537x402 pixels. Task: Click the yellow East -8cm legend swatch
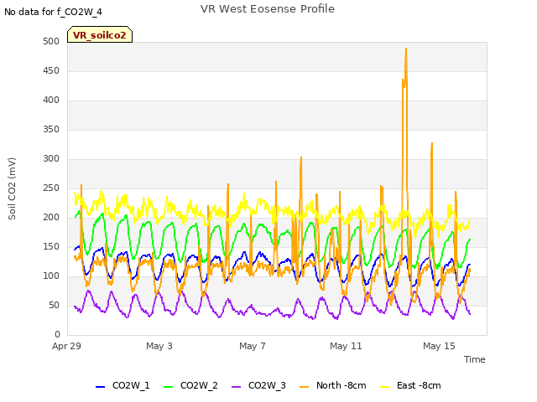point(385,387)
